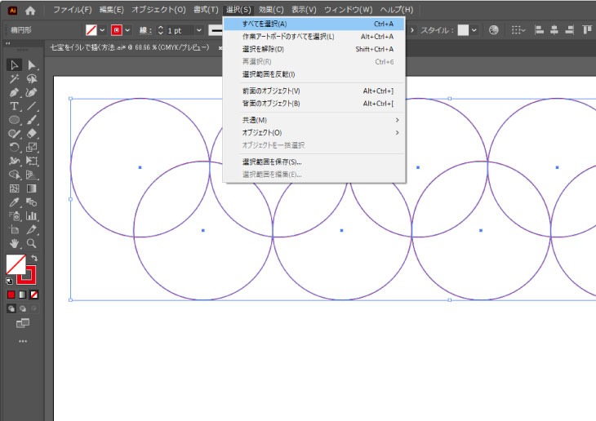Screen dimensions: 596x421
Task: Switch to the Hand tool
Action: pos(14,243)
